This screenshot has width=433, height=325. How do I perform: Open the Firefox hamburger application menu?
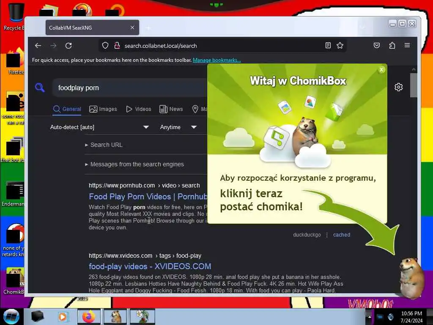pyautogui.click(x=407, y=45)
